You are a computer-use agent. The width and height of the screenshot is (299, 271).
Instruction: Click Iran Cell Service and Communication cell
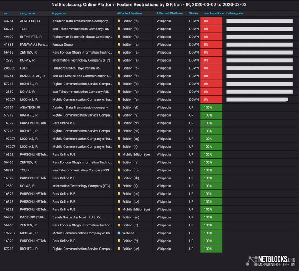point(82,76)
